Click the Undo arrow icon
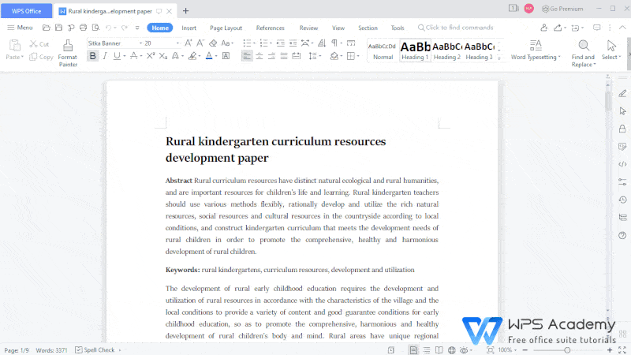 coord(108,28)
